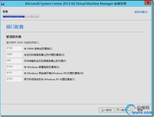The height and width of the screenshot is (117, 154).
Task: Select label 与 Windows 部署服务的通信(D)
Action: [42, 67]
